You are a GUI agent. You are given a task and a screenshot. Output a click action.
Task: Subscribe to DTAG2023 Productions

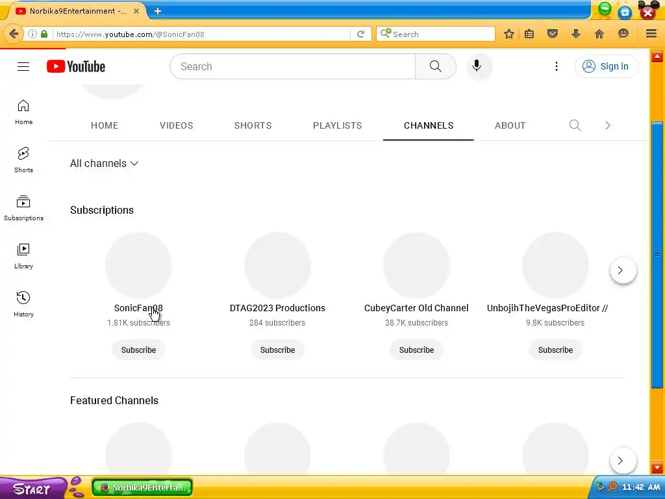(277, 350)
